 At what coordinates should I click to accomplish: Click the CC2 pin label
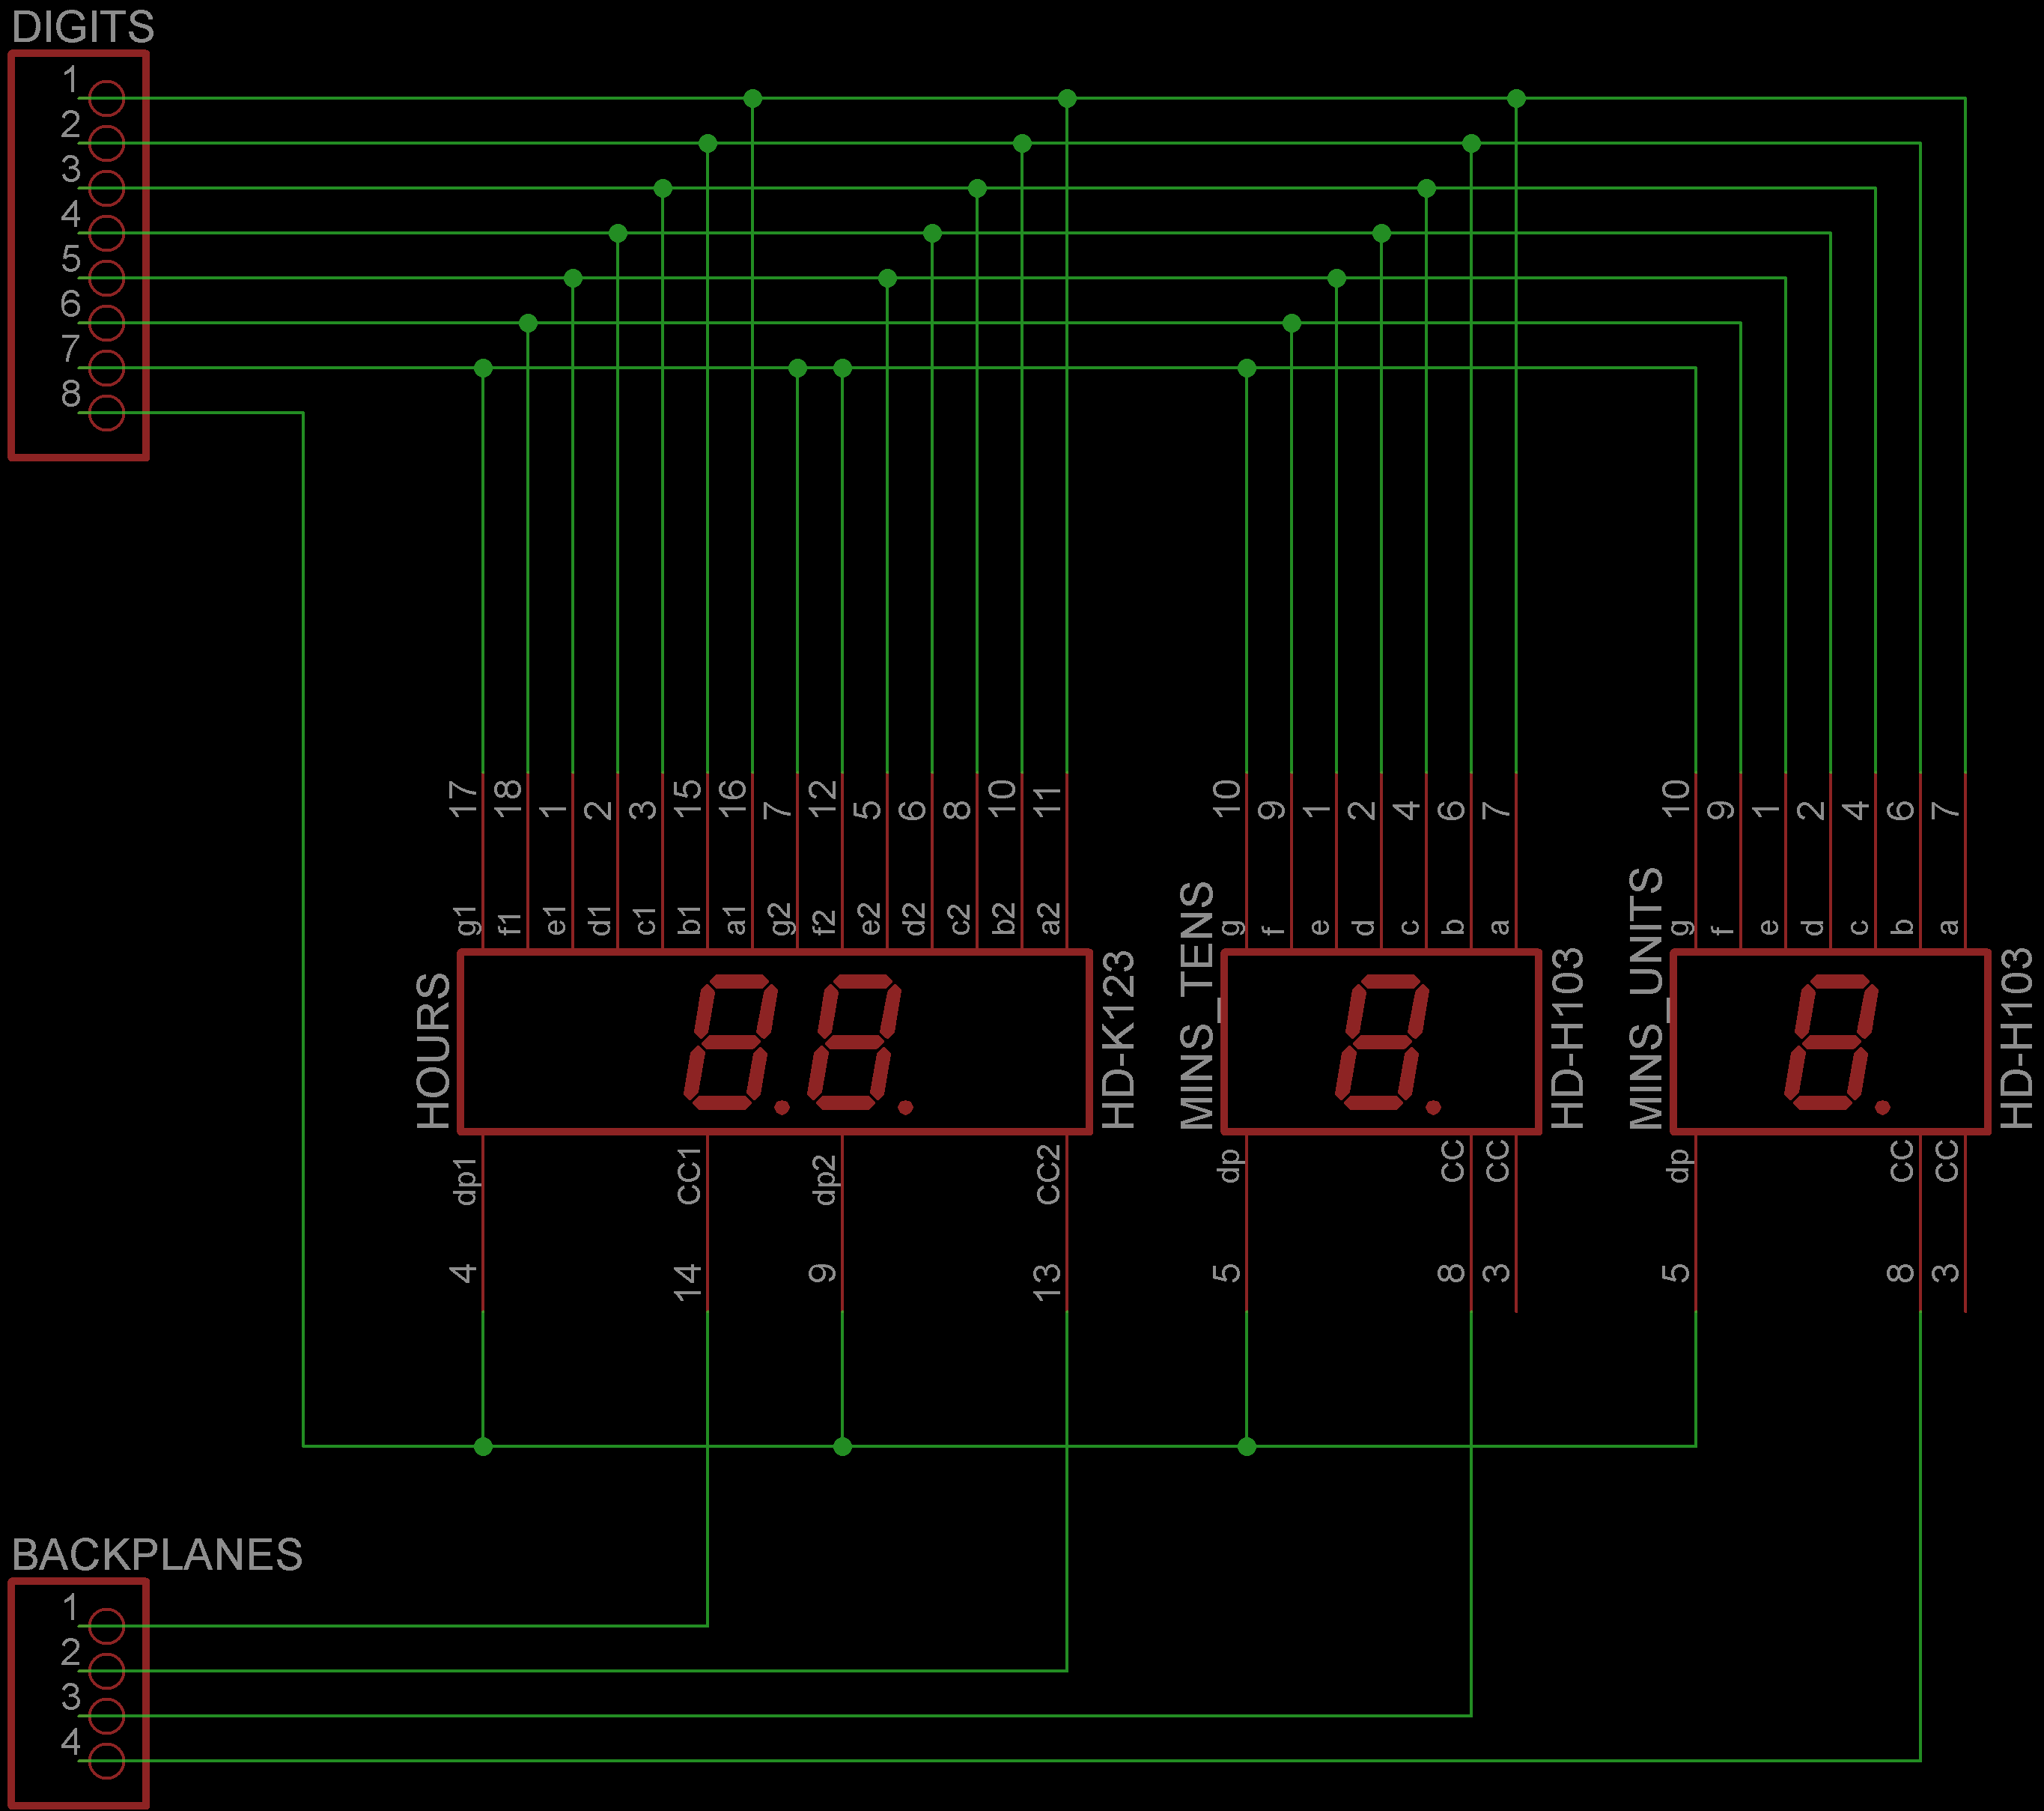(x=1048, y=1174)
